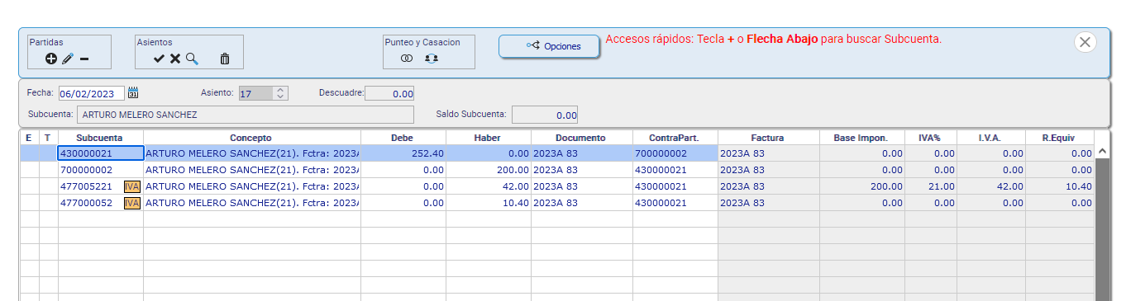Click the IVA badge on row 477005221
The width and height of the screenshot is (1126, 301).
(x=131, y=186)
